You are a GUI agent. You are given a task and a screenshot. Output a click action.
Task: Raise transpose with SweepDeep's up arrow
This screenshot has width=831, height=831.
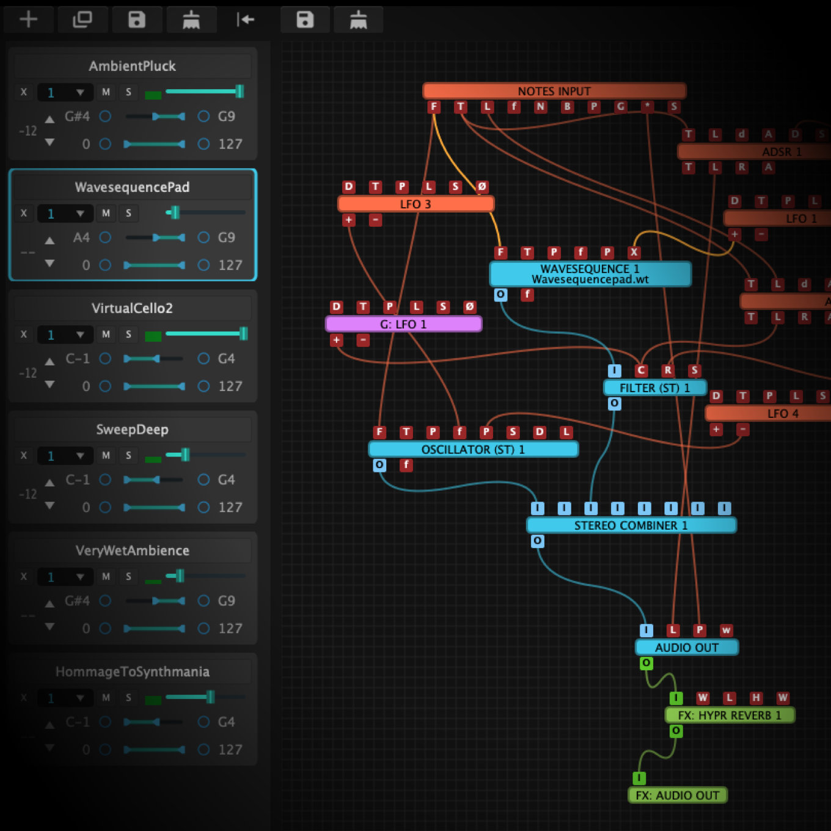tap(50, 483)
